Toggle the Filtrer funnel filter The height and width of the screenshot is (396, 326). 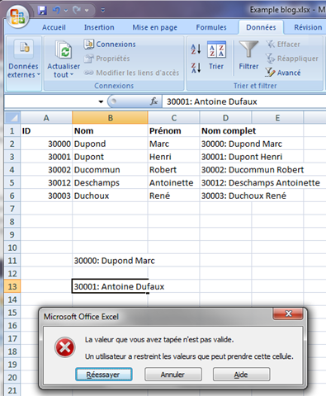[248, 55]
